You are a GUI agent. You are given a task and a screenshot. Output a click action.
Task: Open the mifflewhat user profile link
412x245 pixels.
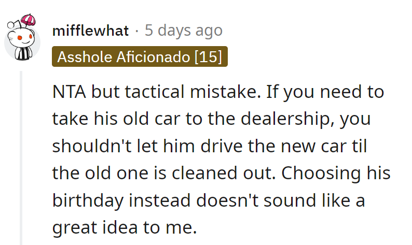click(x=90, y=31)
